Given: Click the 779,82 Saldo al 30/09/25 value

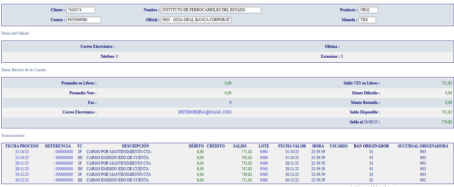Looking at the screenshot, I should (446, 122).
